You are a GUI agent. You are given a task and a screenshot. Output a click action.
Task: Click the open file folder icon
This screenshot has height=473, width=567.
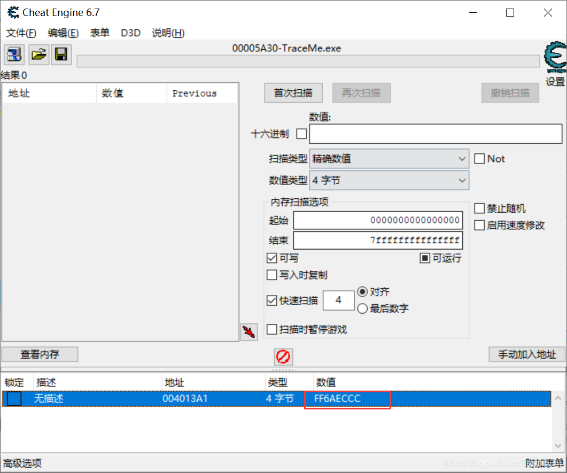38,55
